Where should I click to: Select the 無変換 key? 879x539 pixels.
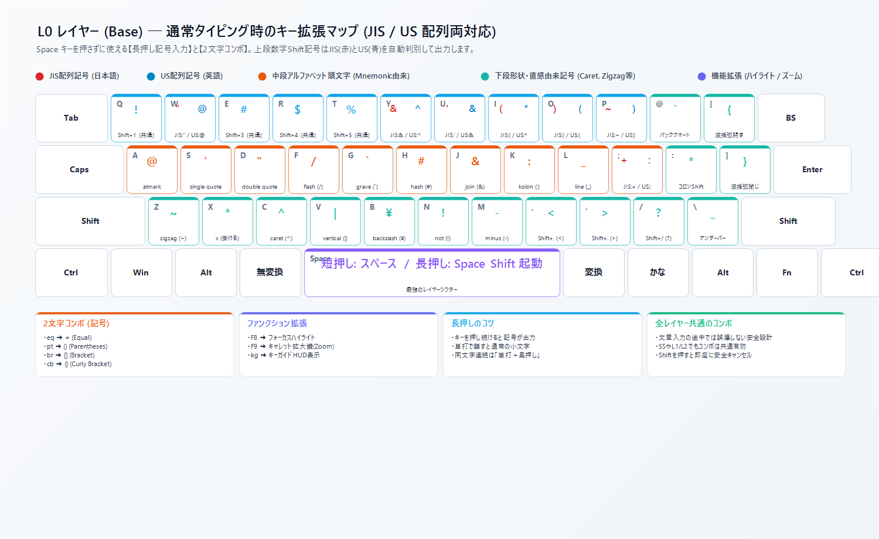pyautogui.click(x=270, y=272)
